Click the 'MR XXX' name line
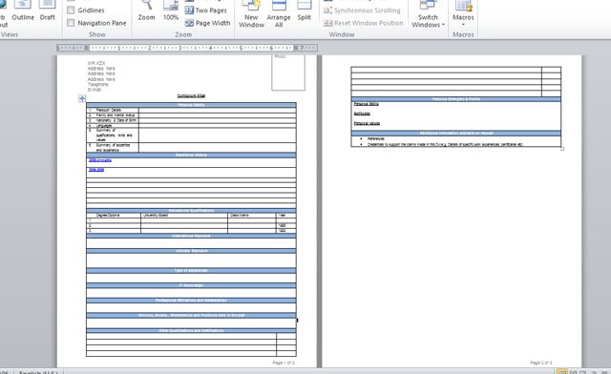611x374 pixels. (x=96, y=63)
